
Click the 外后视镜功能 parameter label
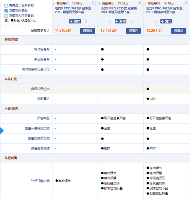pos(40,181)
